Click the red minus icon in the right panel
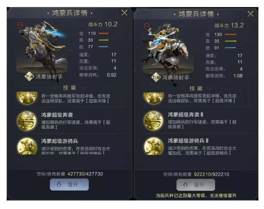 147,26
